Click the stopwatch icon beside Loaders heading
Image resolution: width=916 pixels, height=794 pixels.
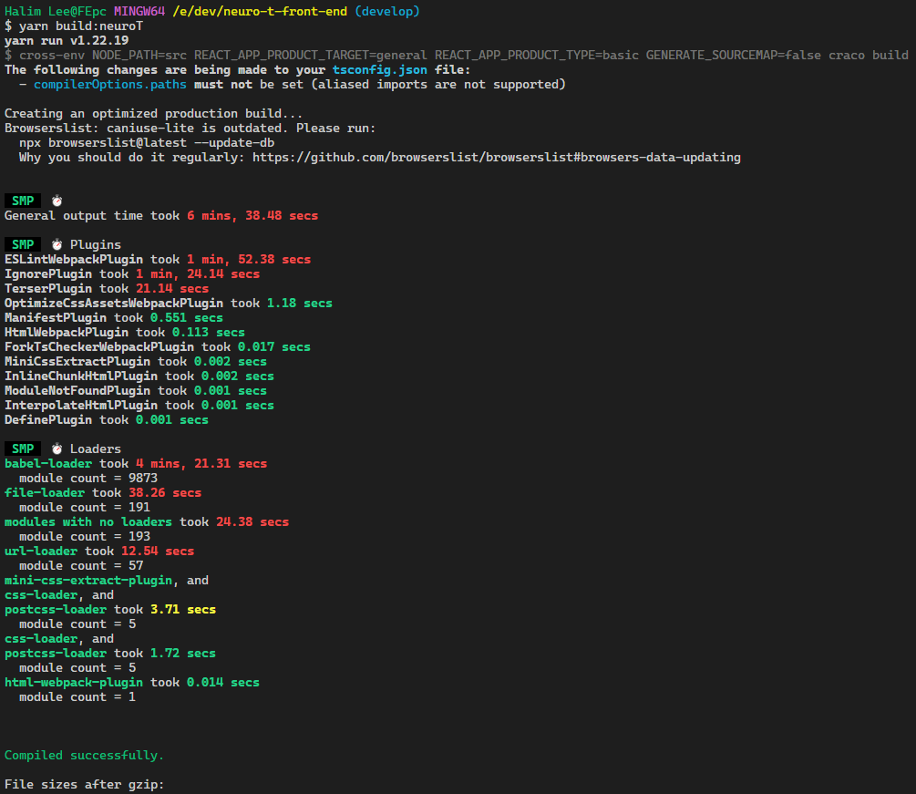pos(57,449)
